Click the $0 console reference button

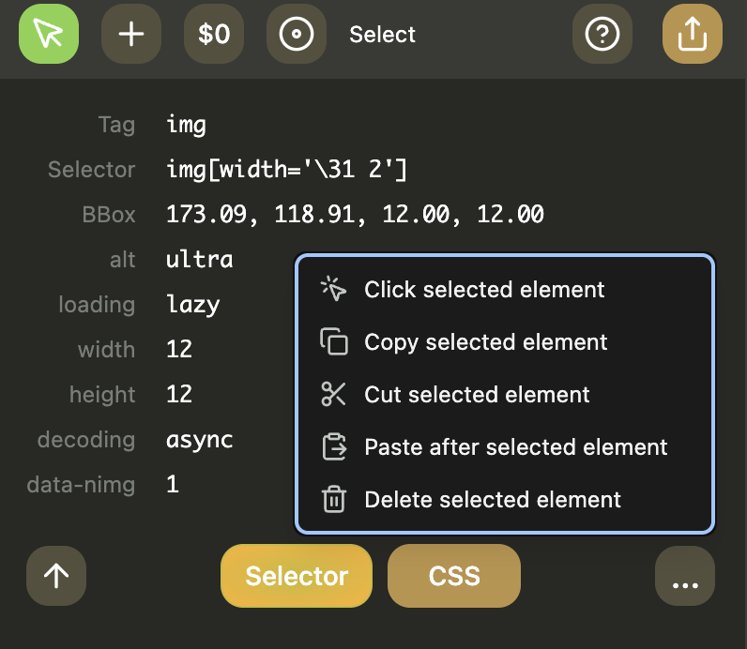click(x=214, y=34)
